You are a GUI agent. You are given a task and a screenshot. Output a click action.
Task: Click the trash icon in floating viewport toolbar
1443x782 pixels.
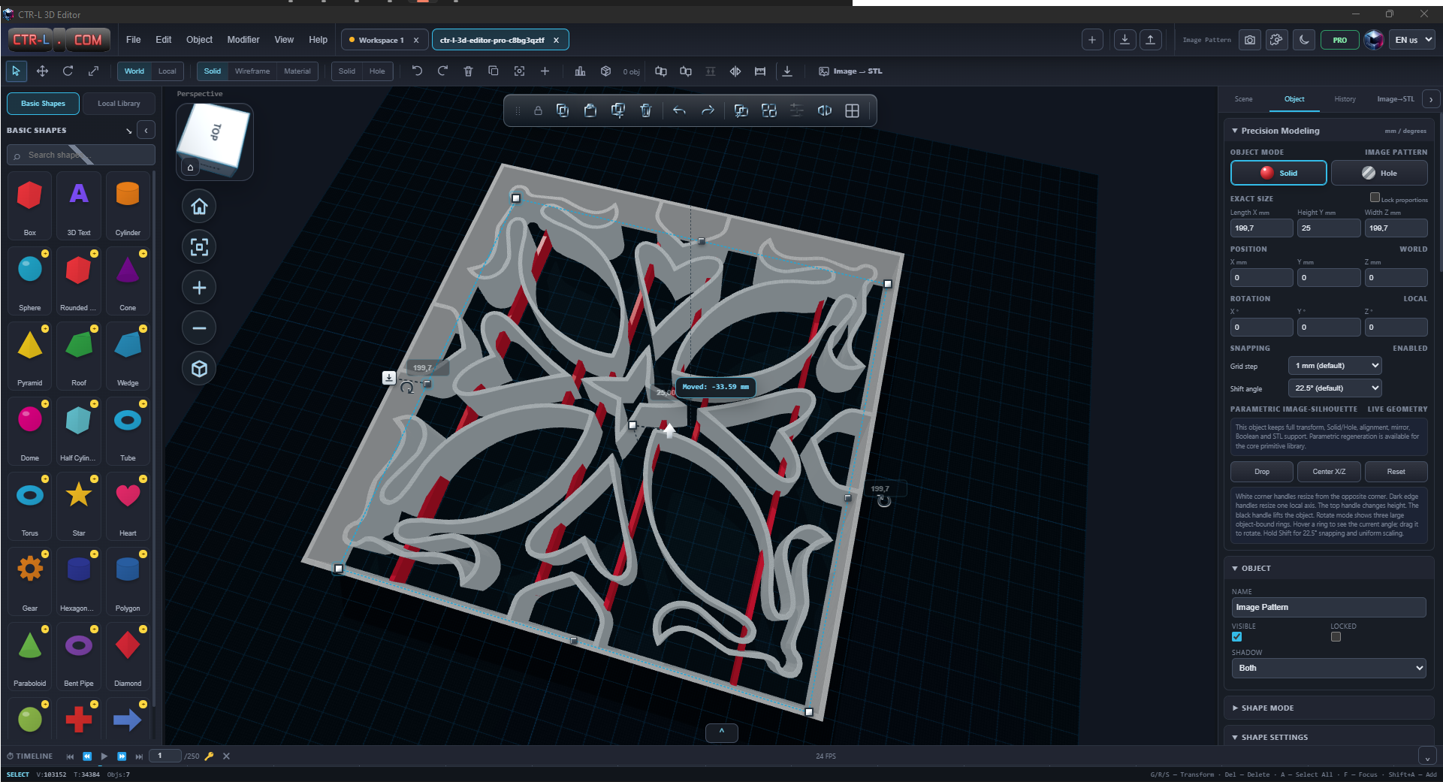coord(645,110)
